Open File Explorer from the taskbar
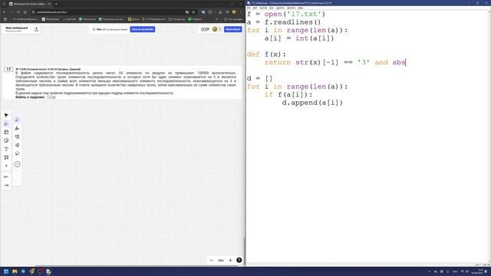This screenshot has height=276, width=491. (15, 271)
